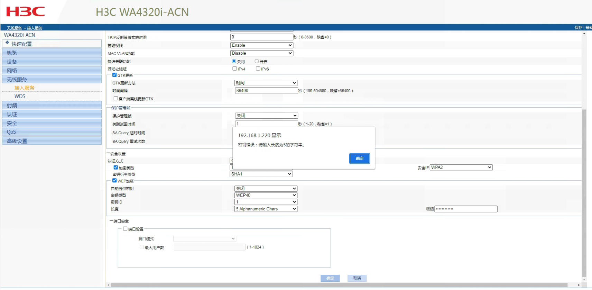
Task: Click the 无线服务 breadcrumb text
Action: tap(15, 28)
